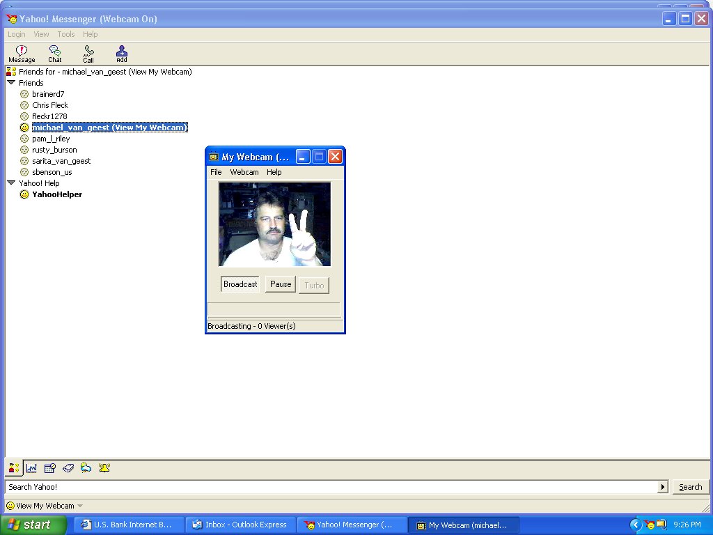Image resolution: width=713 pixels, height=535 pixels.
Task: Click the Message toolbar icon
Action: click(x=22, y=54)
